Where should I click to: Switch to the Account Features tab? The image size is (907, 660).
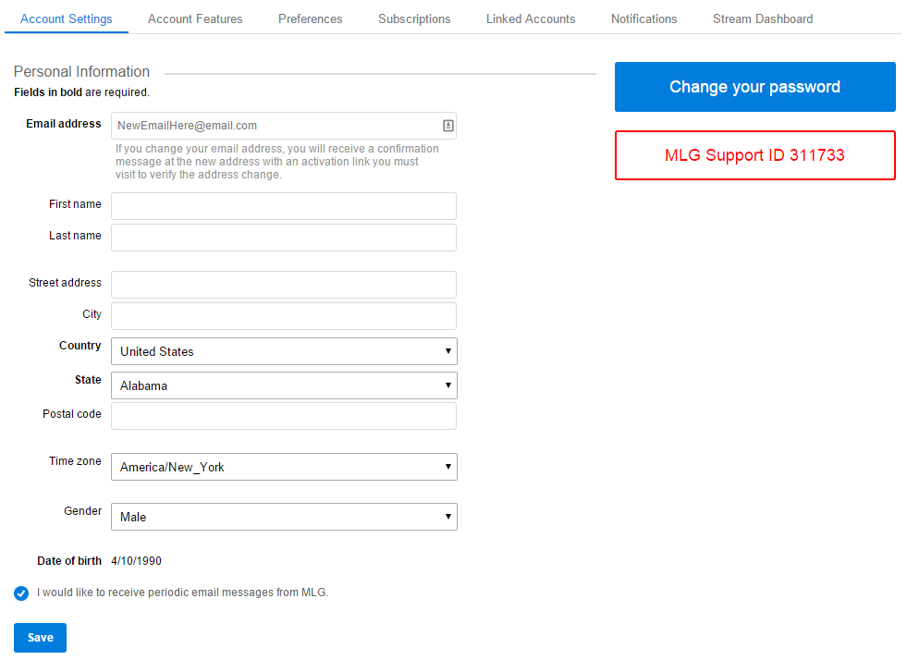[x=195, y=19]
